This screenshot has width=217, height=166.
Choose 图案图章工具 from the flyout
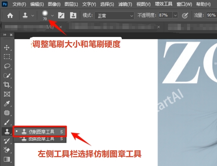tap(40, 139)
